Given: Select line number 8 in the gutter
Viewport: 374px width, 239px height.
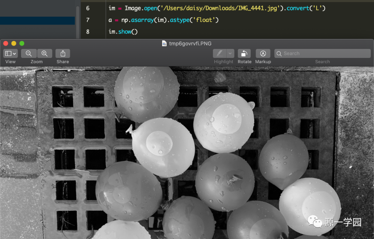Looking at the screenshot, I should coord(88,32).
